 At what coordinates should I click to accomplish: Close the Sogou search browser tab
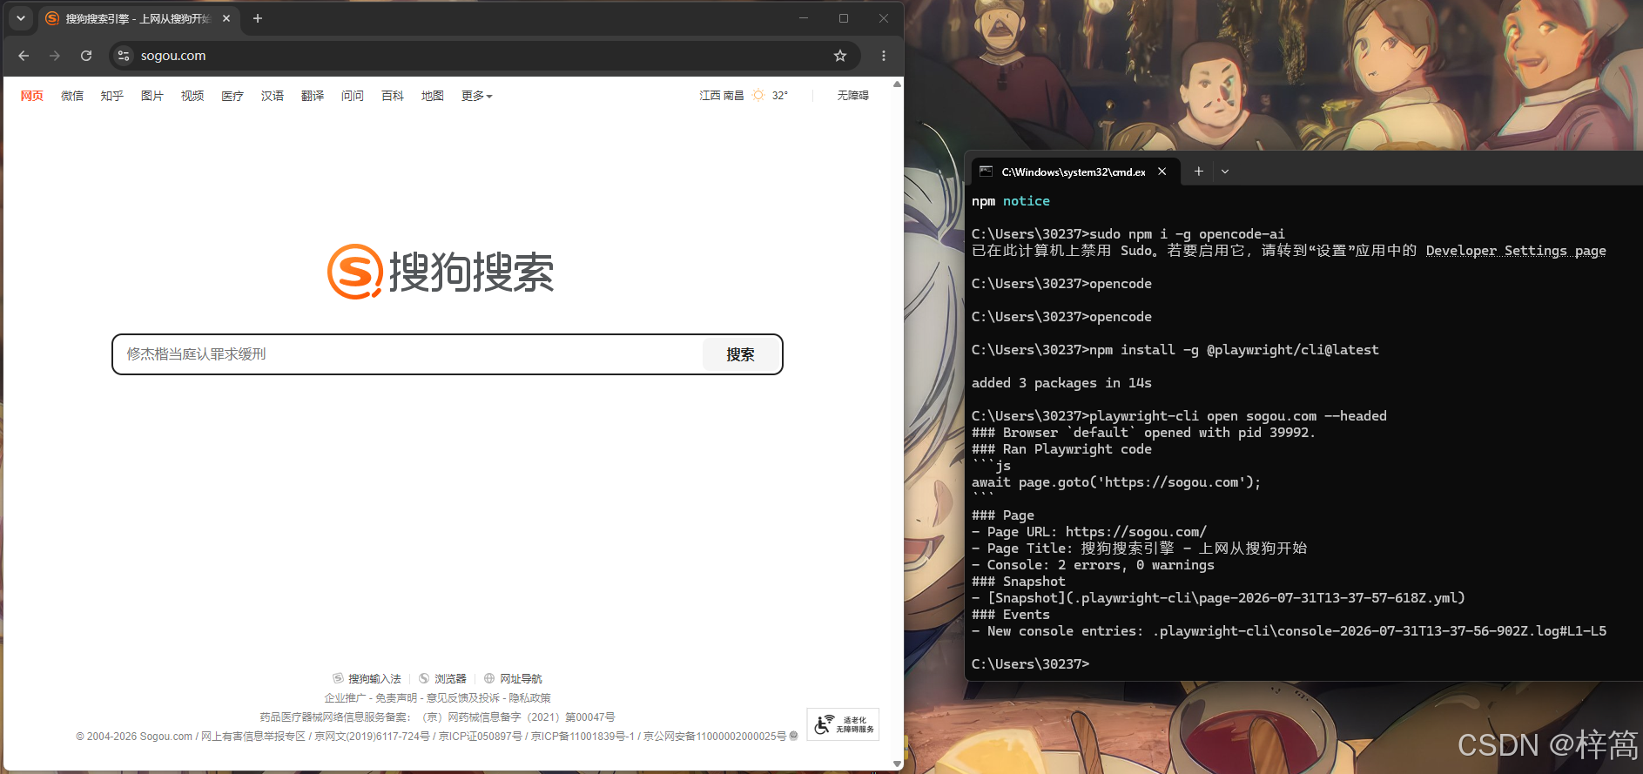click(226, 18)
